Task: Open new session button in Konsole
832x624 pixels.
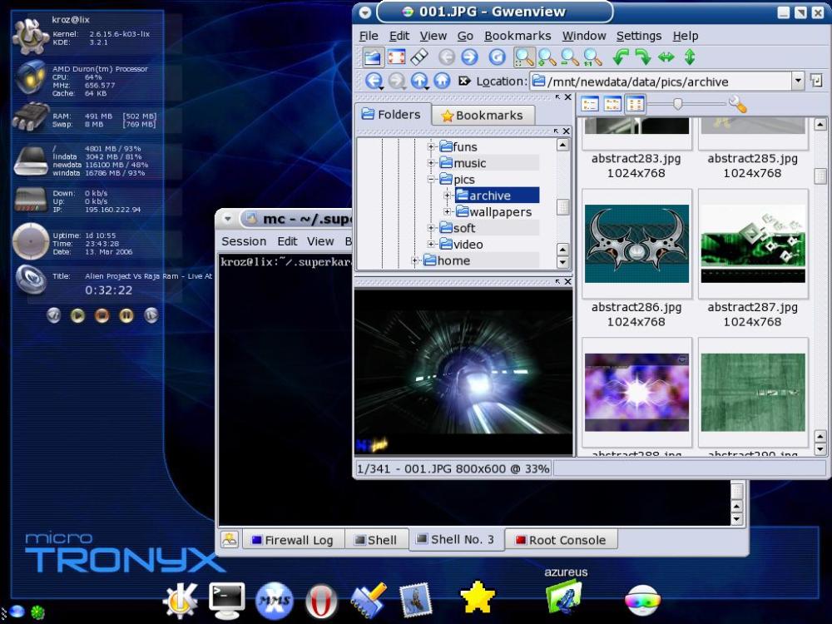Action: tap(230, 540)
